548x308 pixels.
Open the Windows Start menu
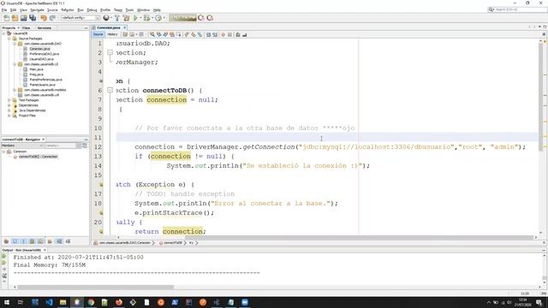[6, 302]
